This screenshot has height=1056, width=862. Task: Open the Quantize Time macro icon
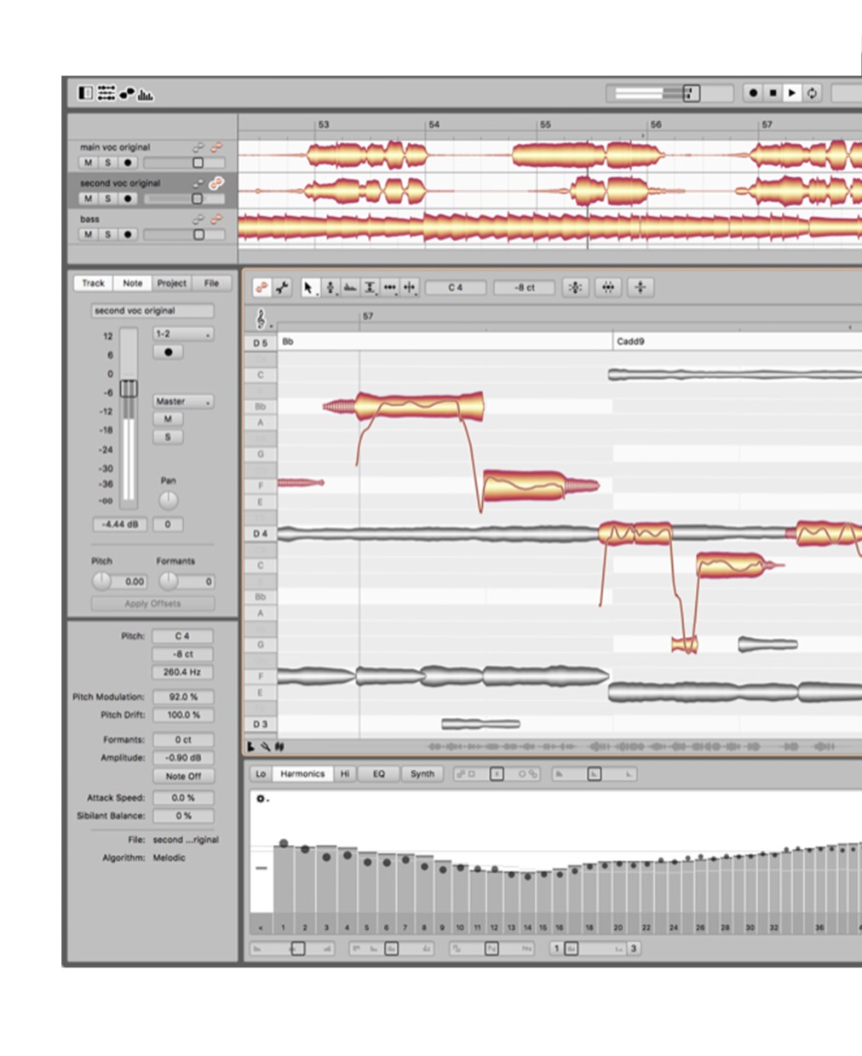(607, 288)
